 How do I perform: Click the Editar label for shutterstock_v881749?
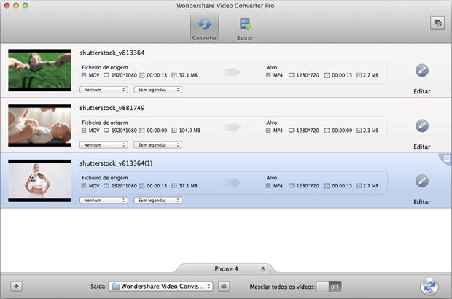tap(421, 147)
